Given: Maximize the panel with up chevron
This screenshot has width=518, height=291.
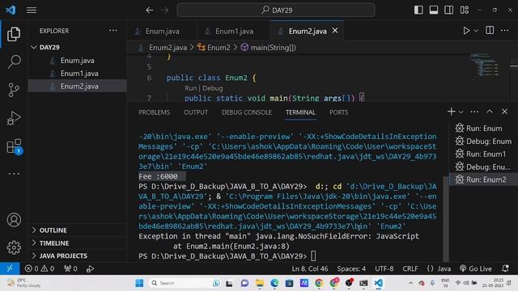Looking at the screenshot, I should point(489,112).
